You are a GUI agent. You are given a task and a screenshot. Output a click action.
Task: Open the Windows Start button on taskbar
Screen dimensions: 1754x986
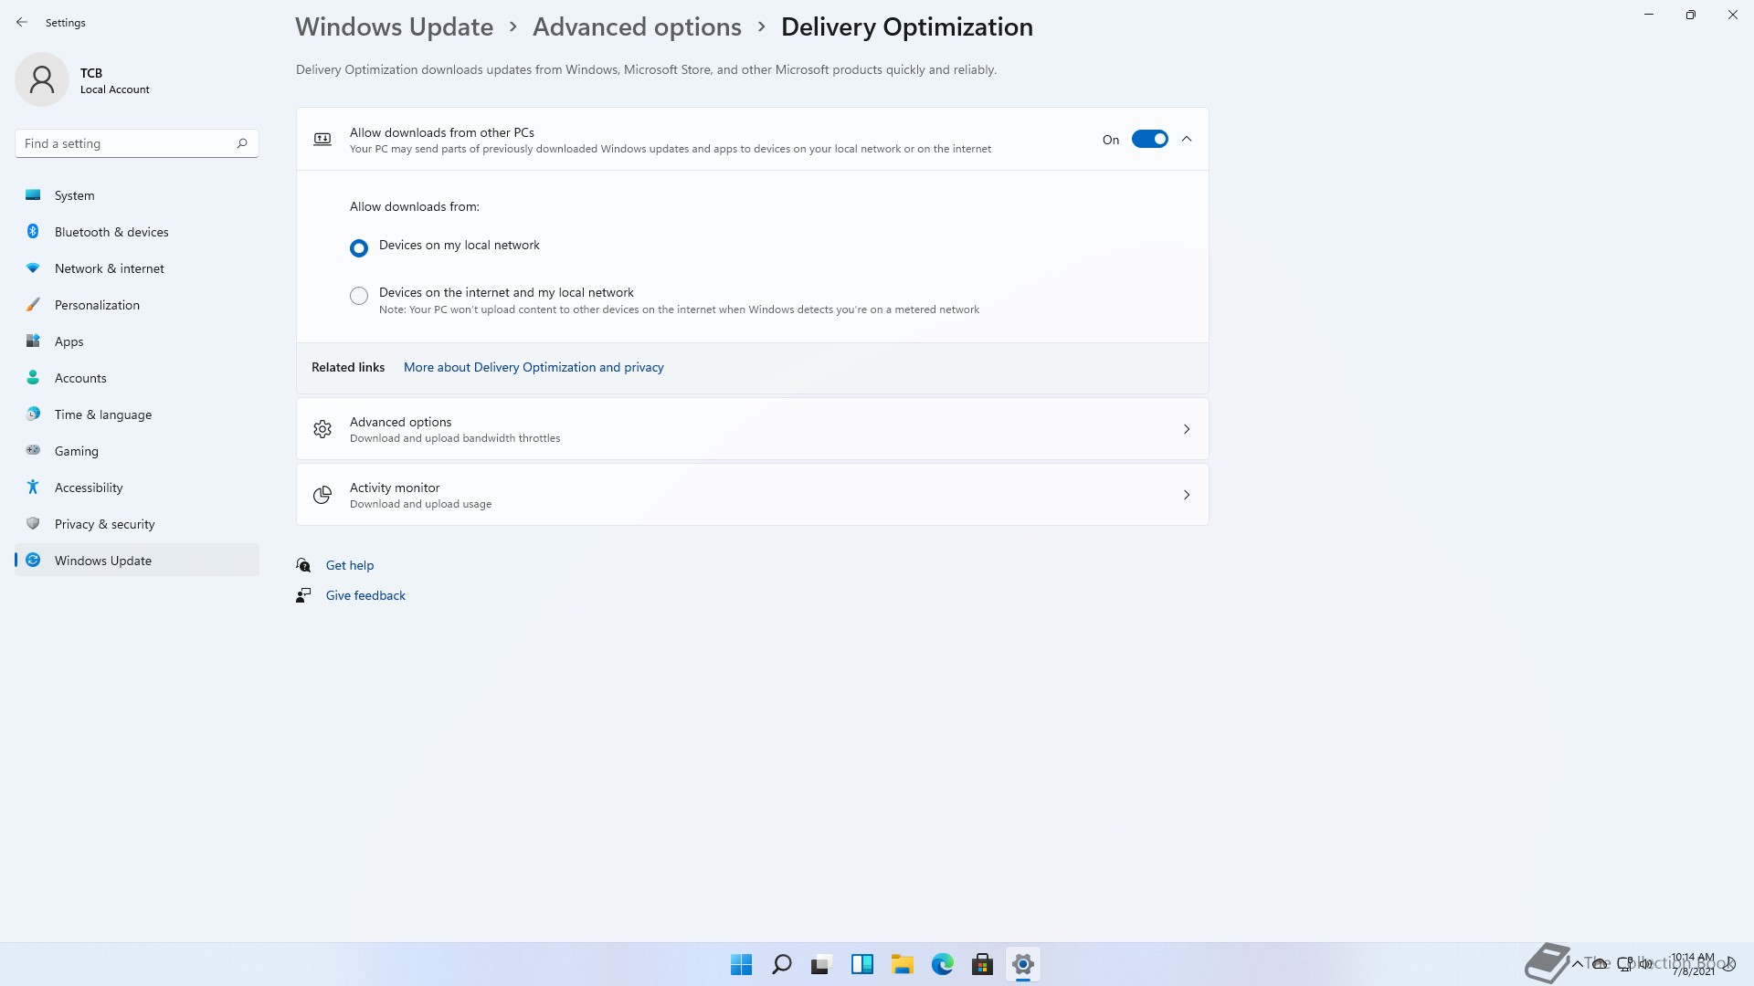(741, 964)
